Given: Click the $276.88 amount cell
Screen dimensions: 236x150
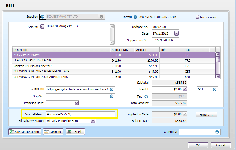Looking at the screenshot, I should 147,60.
